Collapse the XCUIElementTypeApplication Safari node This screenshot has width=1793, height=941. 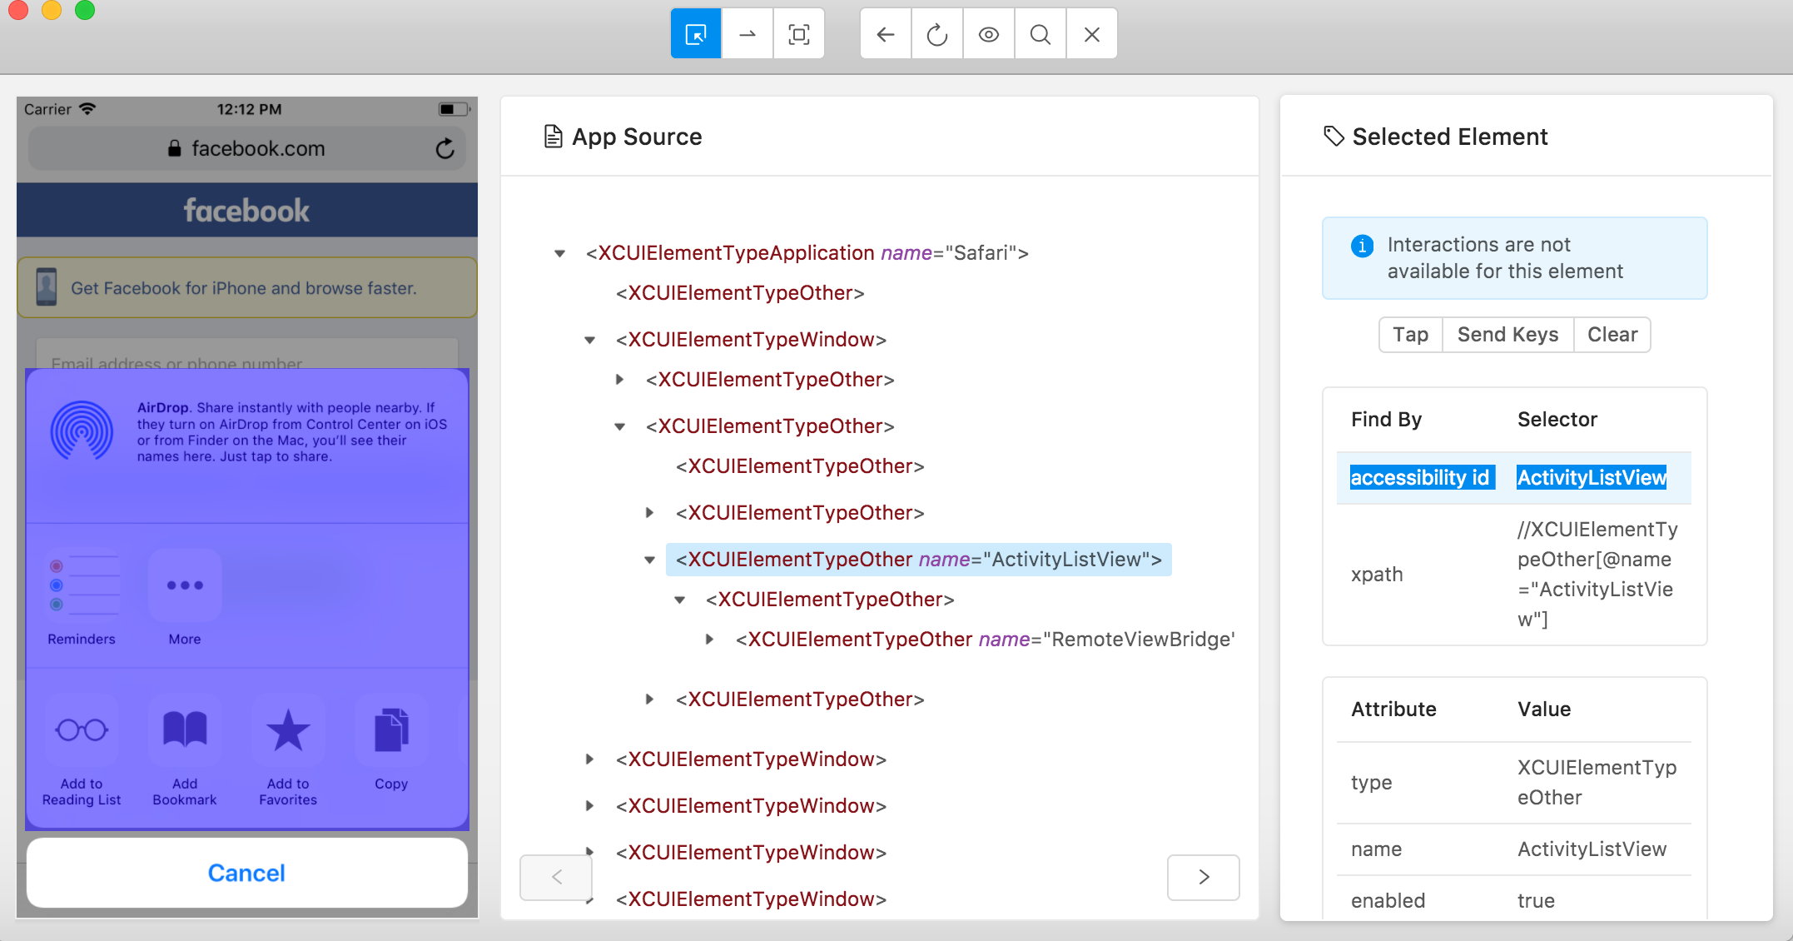pyautogui.click(x=560, y=253)
